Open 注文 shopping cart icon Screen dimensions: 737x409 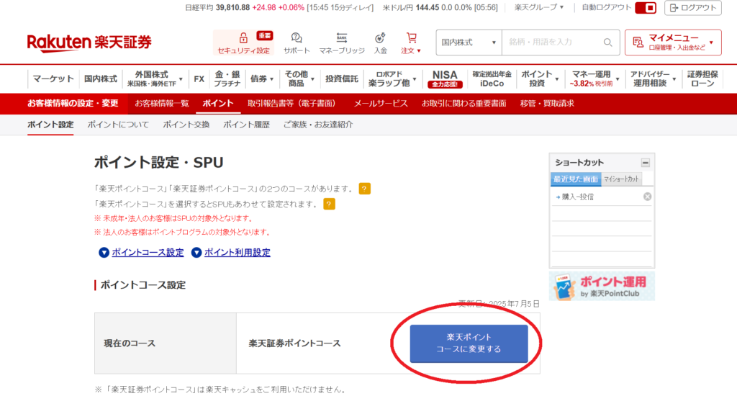tap(411, 42)
